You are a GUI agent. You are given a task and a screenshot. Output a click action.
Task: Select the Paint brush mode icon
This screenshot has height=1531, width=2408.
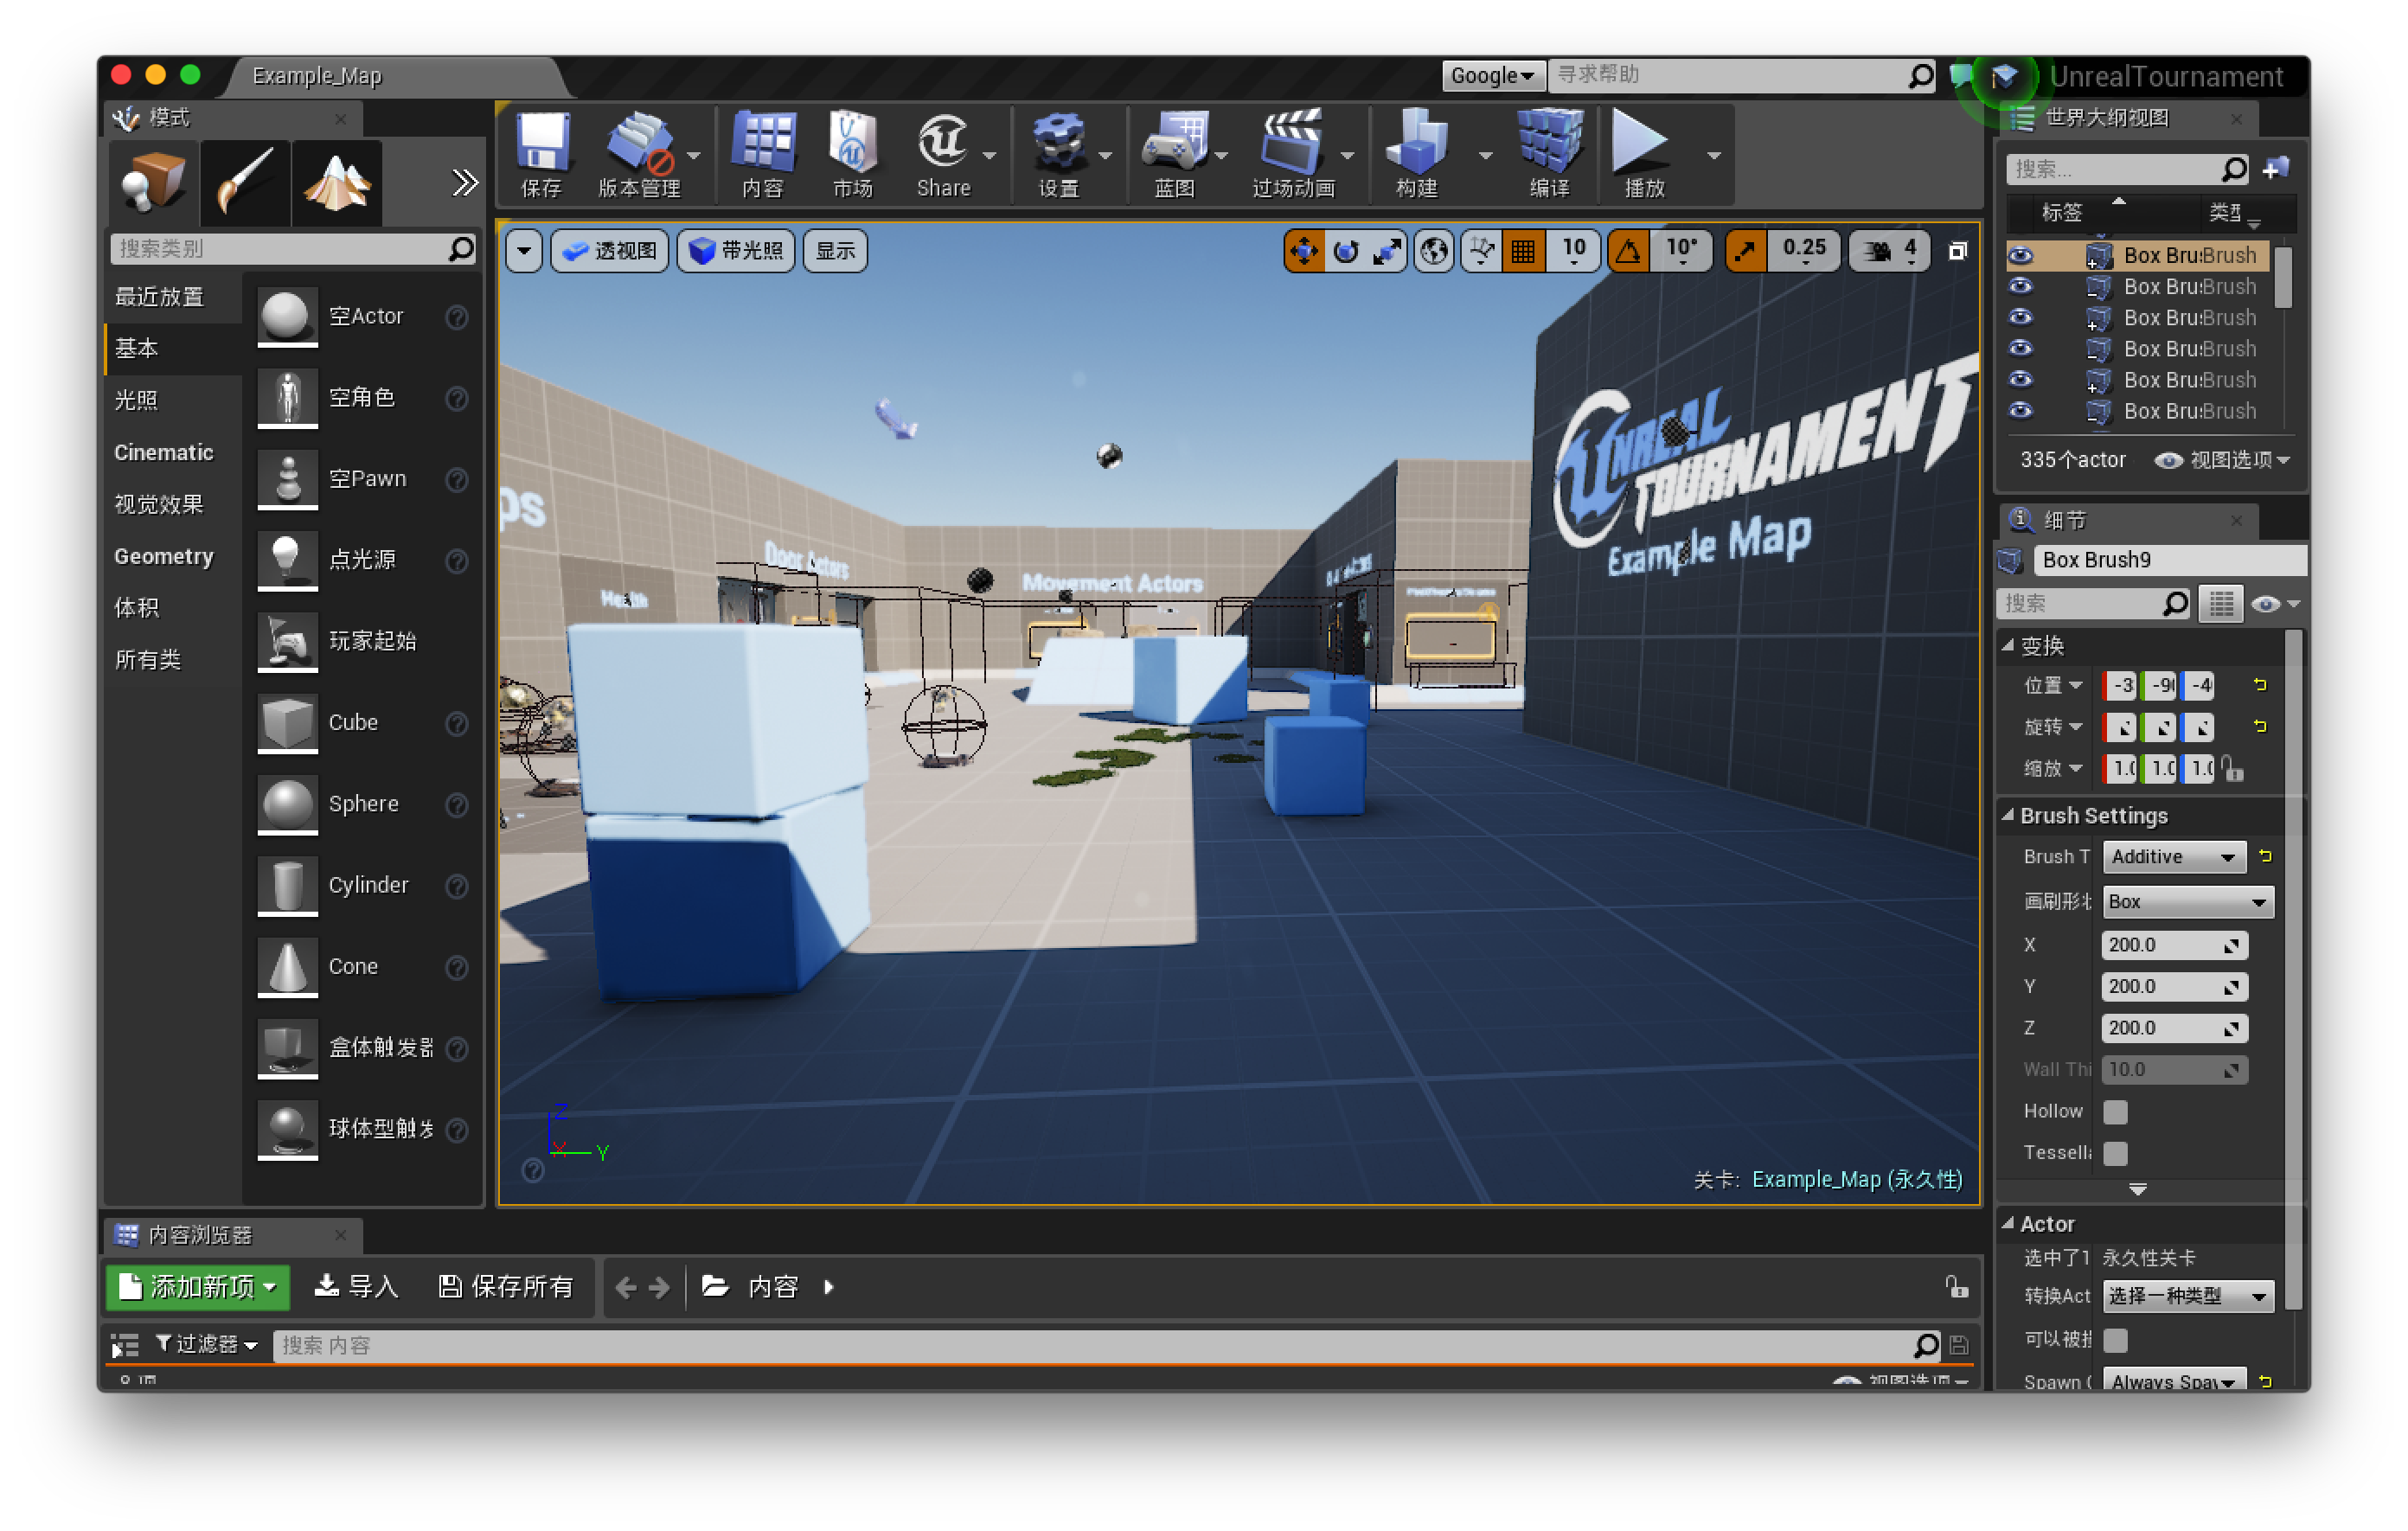point(245,182)
